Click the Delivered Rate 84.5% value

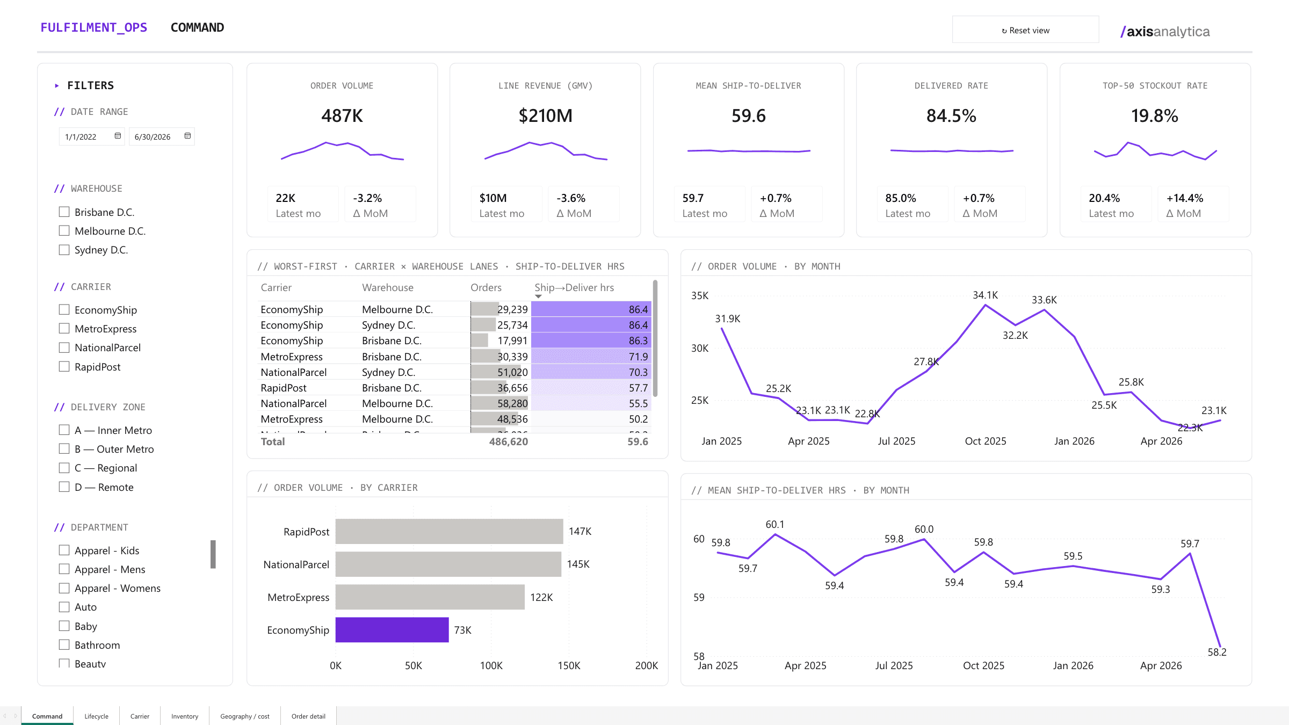click(x=951, y=116)
